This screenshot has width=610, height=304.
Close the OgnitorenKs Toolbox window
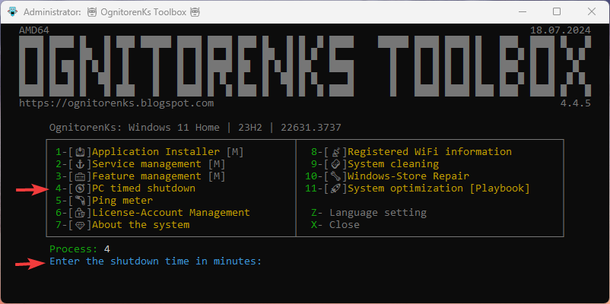pyautogui.click(x=592, y=11)
